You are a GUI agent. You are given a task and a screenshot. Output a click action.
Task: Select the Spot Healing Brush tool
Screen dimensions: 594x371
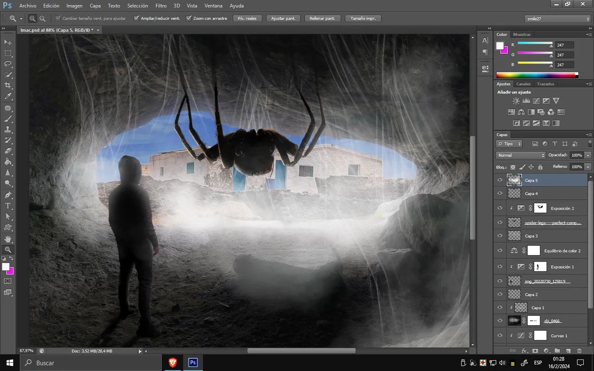8,108
